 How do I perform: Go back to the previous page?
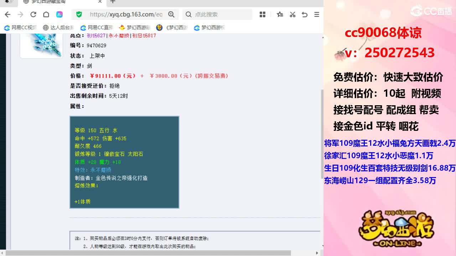[x=7, y=15]
